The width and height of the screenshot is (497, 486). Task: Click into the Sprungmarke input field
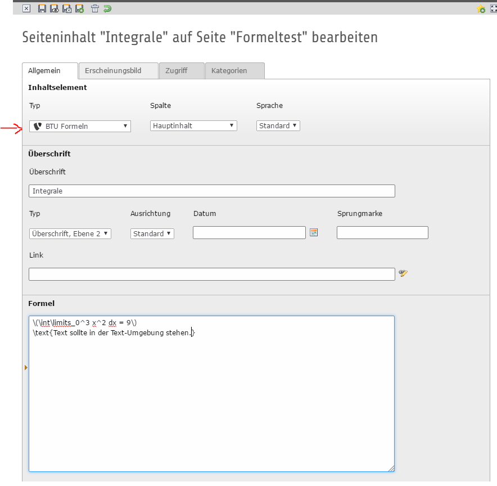pyautogui.click(x=382, y=233)
